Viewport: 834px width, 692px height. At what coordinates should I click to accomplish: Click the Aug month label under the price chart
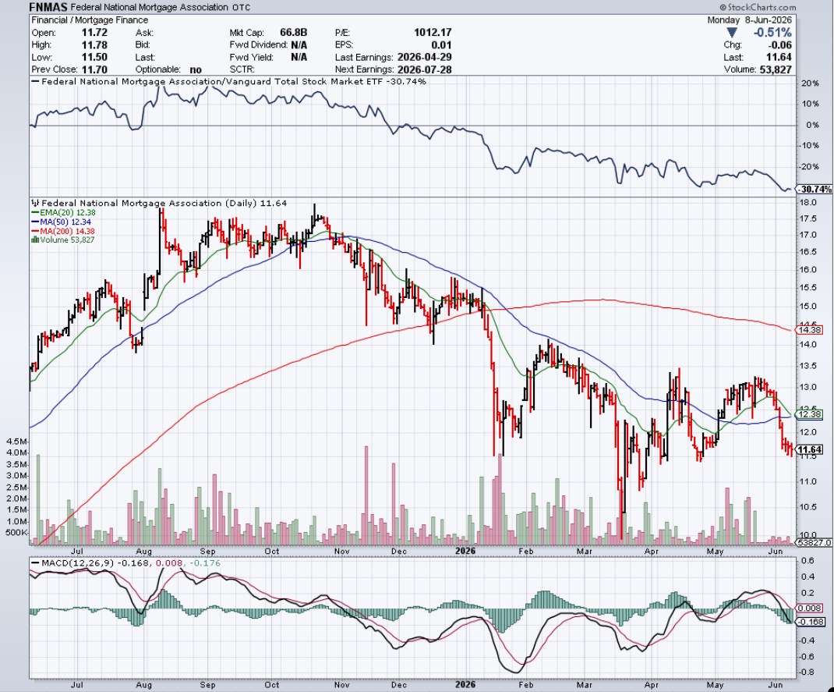[x=143, y=551]
